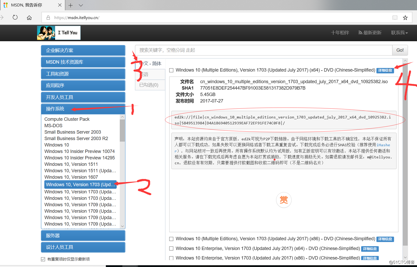Check Windows 10 Enterprise 1703 x86 box

pos(171,258)
